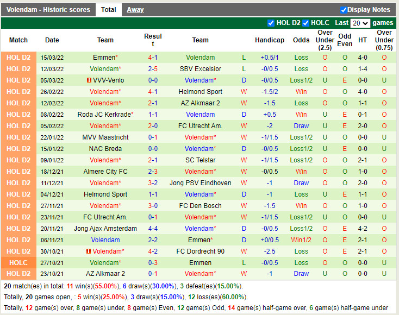This screenshot has height=315, width=399.
Task: Click team name Roda JC Kerkrade
Action: click(x=104, y=115)
